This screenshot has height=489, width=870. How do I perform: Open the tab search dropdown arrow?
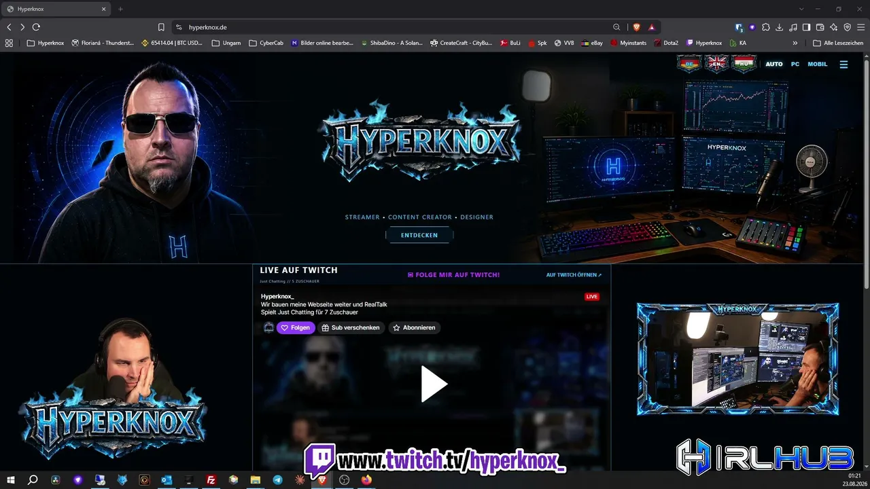[x=801, y=9]
